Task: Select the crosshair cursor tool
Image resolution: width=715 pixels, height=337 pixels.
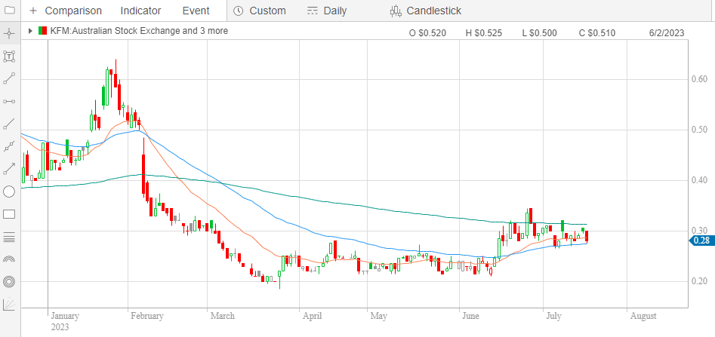Action: tap(10, 33)
